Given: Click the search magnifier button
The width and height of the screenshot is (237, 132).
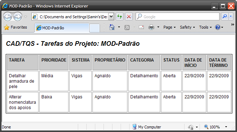Looking at the screenshot, I should pyautogui.click(x=225, y=16).
